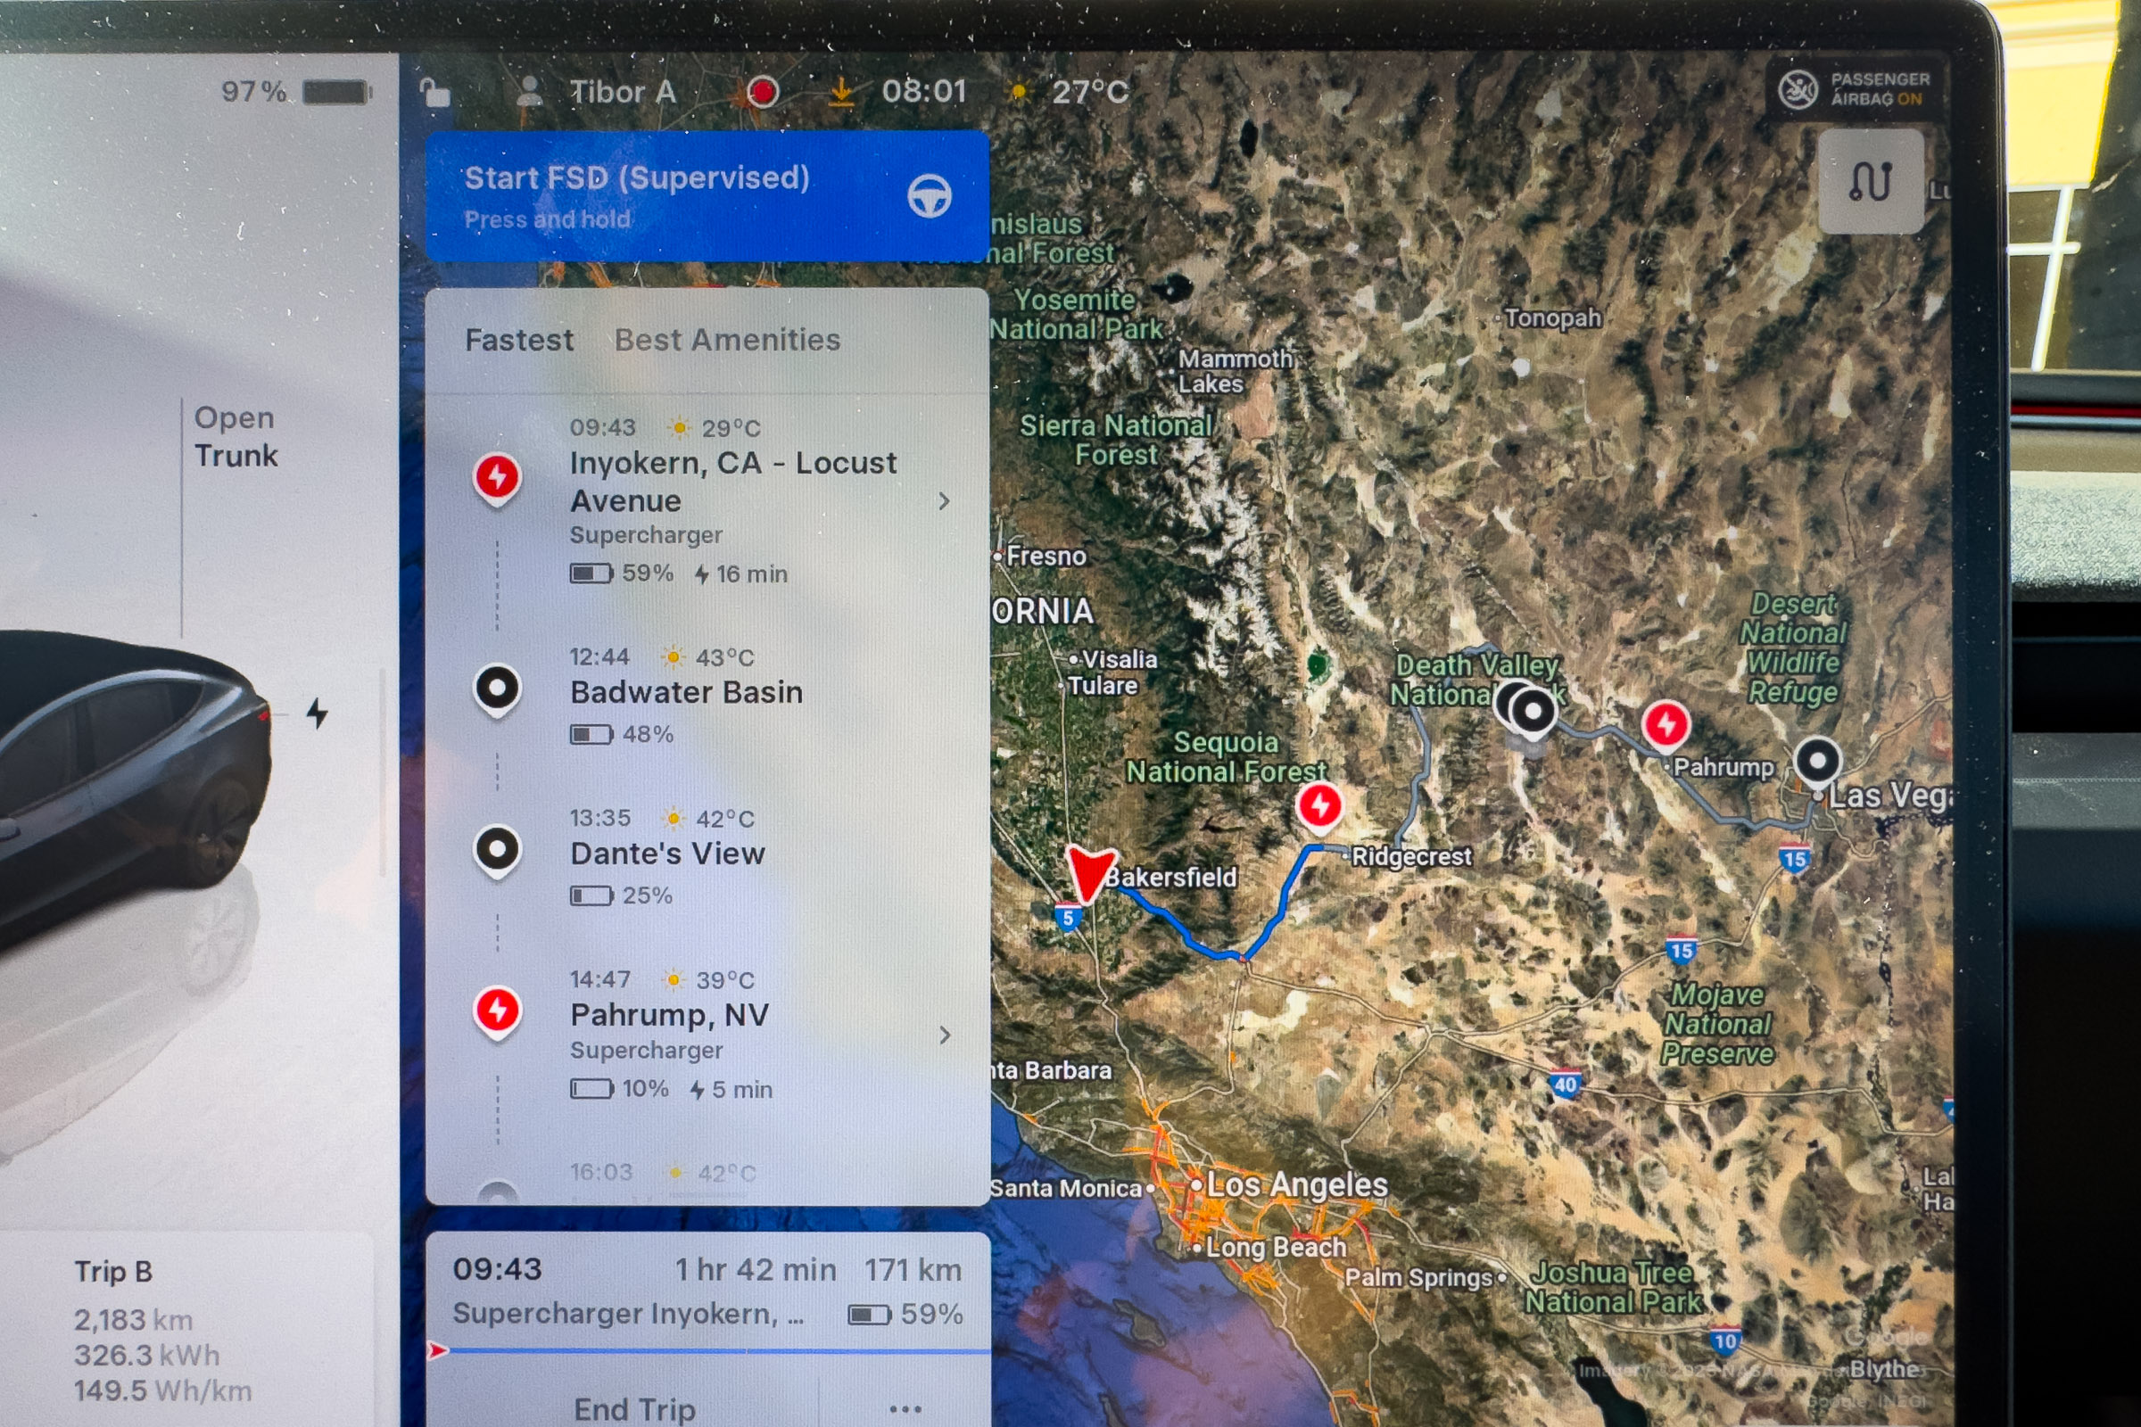The image size is (2141, 1427).
Task: Expand the Pahrump, NV Supercharger details
Action: pyautogui.click(x=945, y=1035)
